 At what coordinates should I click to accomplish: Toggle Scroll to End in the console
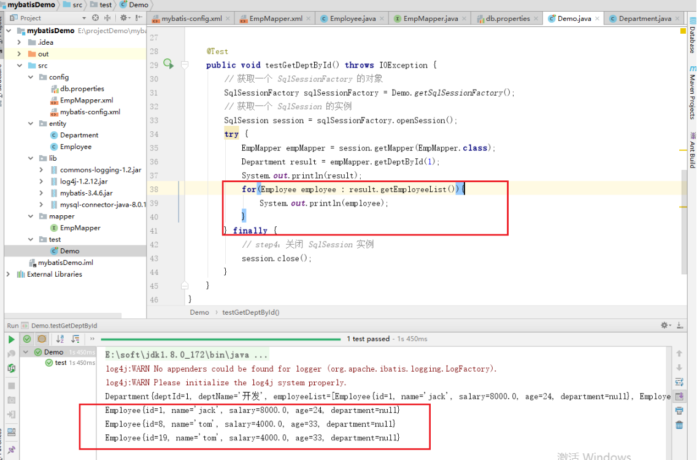[679, 396]
